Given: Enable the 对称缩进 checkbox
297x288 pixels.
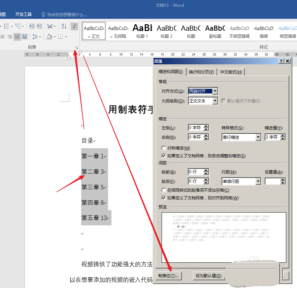Looking at the screenshot, I should [x=164, y=148].
